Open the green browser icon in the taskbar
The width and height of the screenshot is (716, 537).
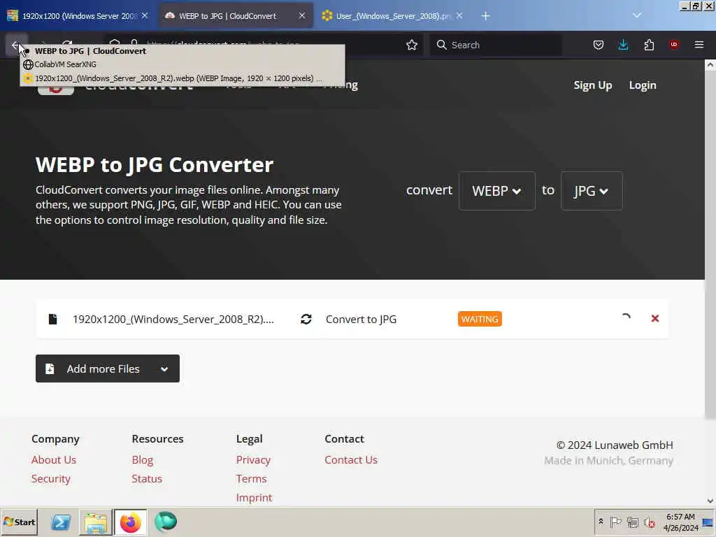(165, 522)
